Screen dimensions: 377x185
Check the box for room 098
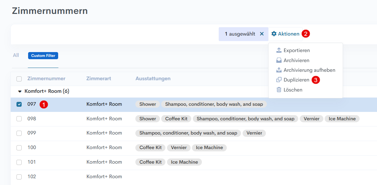point(19,119)
